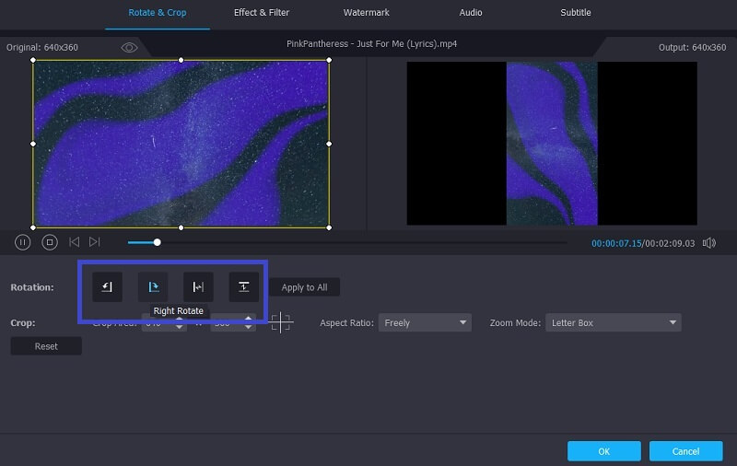Screen dimensions: 737x466
Task: Go to the Subtitle tab
Action: [576, 13]
